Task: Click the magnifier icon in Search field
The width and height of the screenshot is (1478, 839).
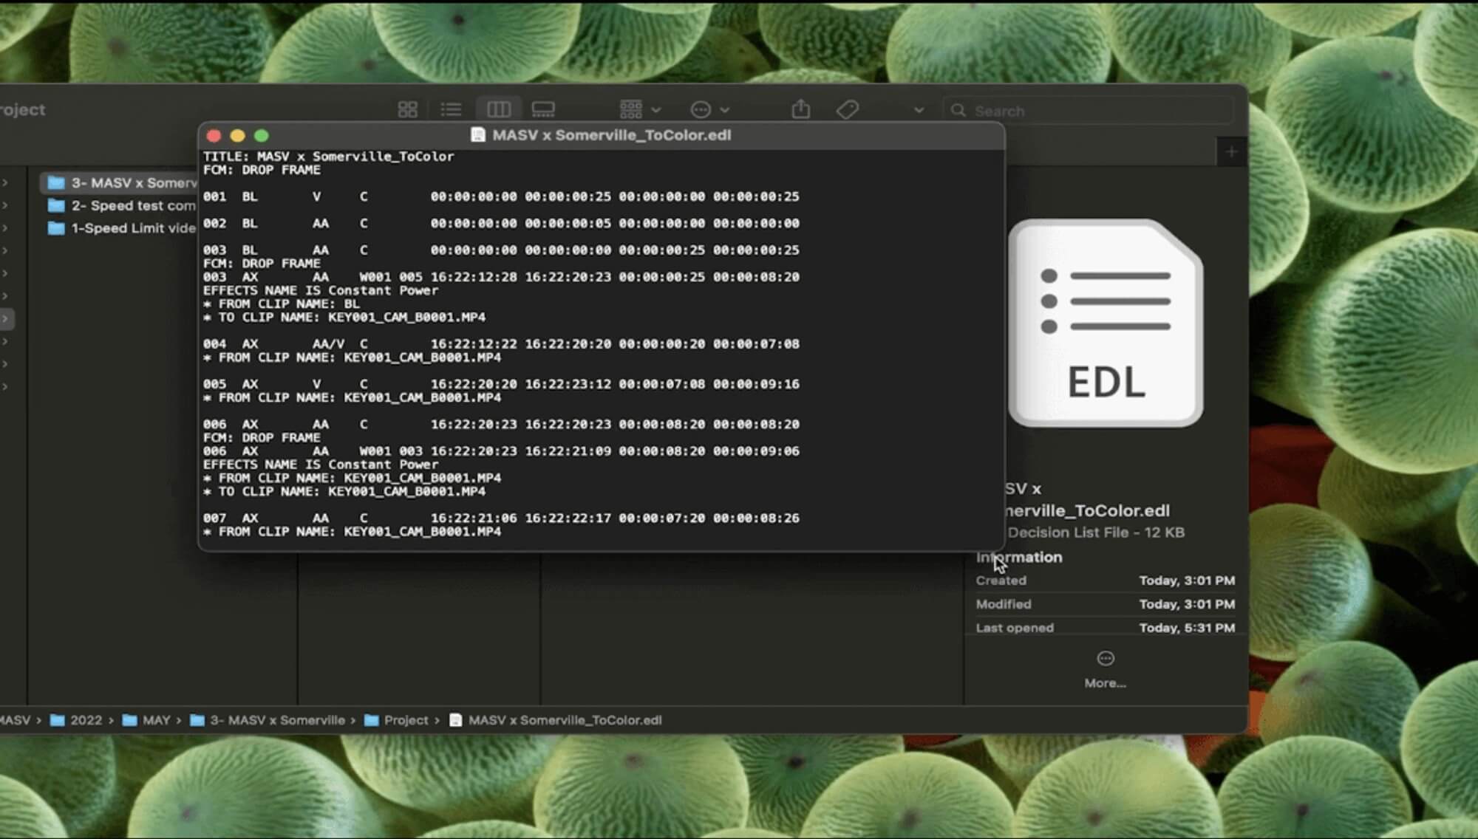Action: coord(958,111)
